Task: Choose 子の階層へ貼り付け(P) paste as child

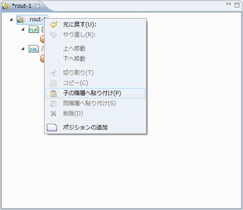Action: 96,93
